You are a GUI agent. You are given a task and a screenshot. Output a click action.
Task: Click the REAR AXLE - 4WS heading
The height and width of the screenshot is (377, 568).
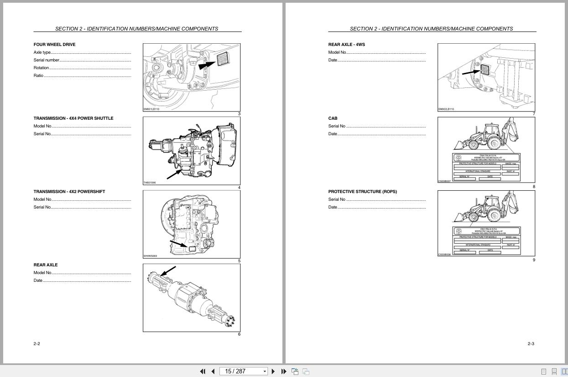tap(347, 45)
